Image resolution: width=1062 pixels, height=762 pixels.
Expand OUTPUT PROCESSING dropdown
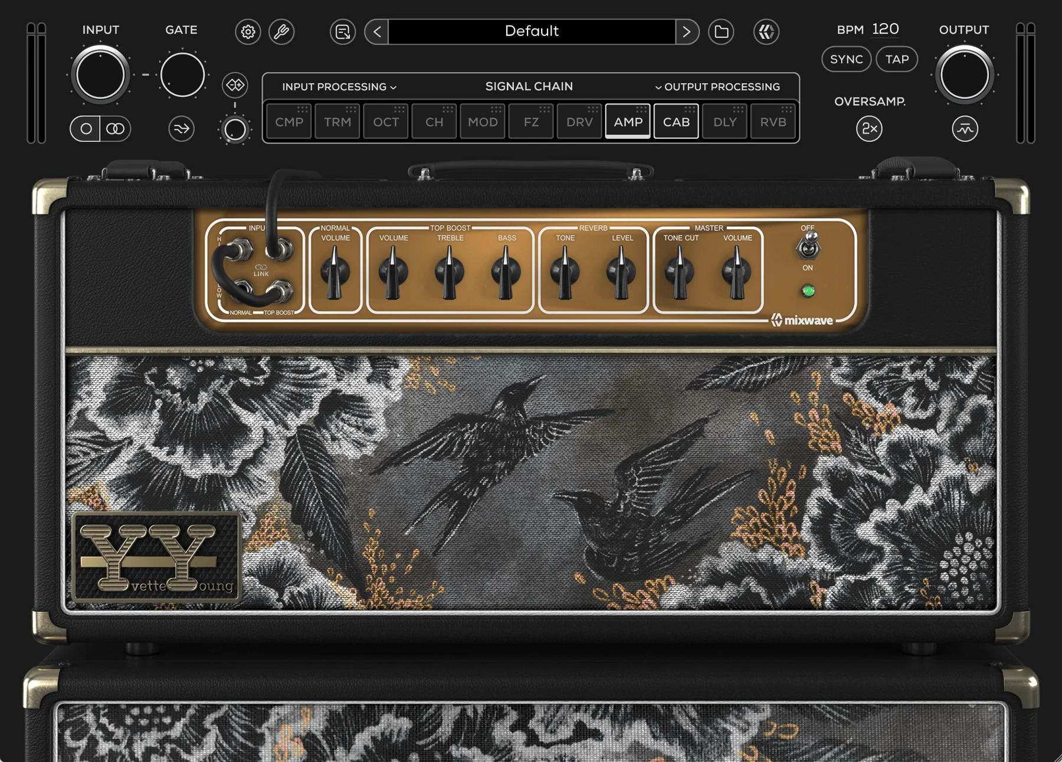click(717, 87)
